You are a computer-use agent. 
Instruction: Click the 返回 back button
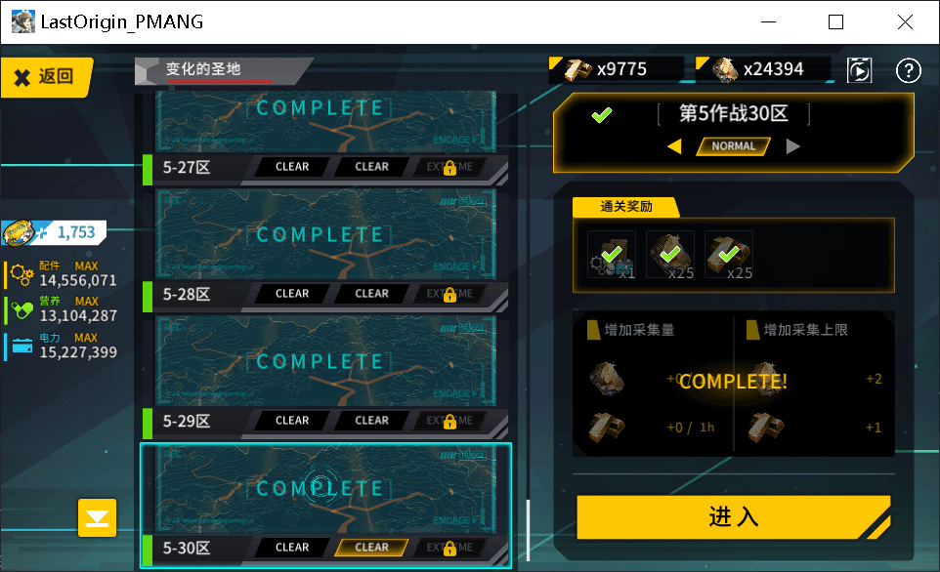tap(47, 77)
